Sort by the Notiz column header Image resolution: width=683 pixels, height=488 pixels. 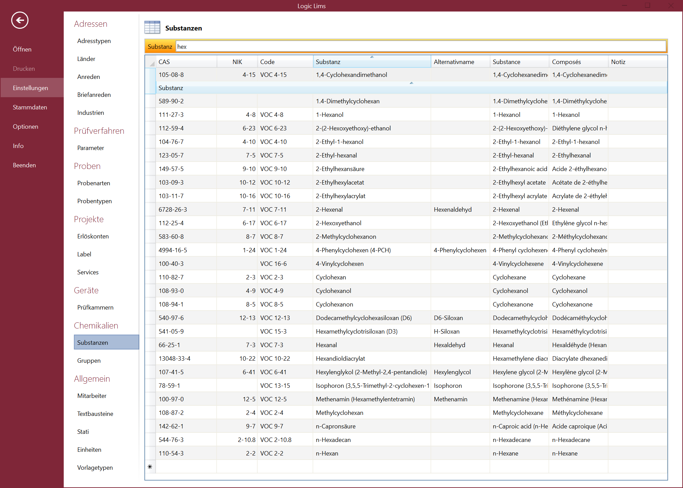(638, 62)
